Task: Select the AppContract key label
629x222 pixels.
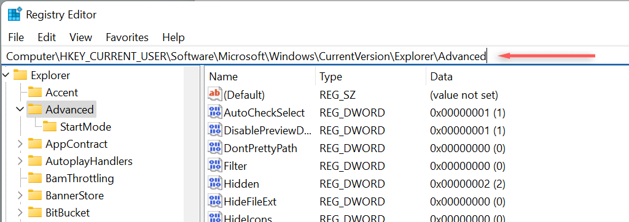Action: [x=77, y=144]
